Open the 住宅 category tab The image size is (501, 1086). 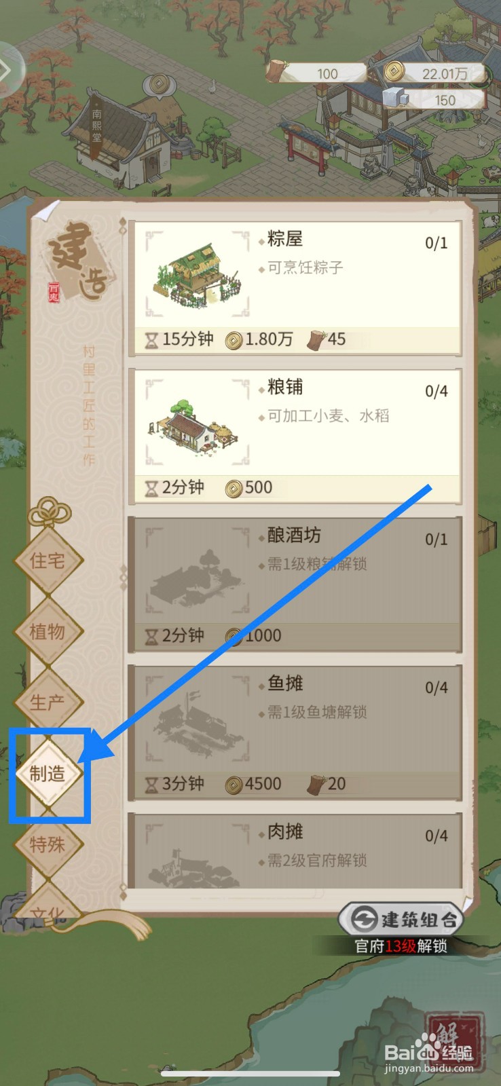coord(48,561)
